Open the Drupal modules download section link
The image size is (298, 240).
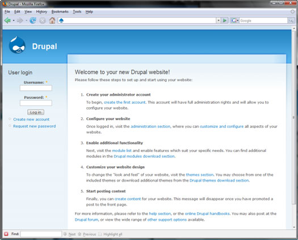coord(144,156)
